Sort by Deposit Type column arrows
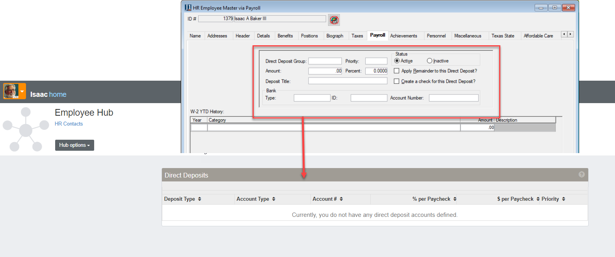This screenshot has height=257, width=615. (200, 199)
